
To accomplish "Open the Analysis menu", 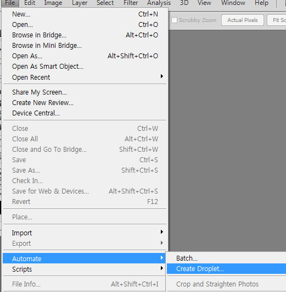I will click(159, 3).
